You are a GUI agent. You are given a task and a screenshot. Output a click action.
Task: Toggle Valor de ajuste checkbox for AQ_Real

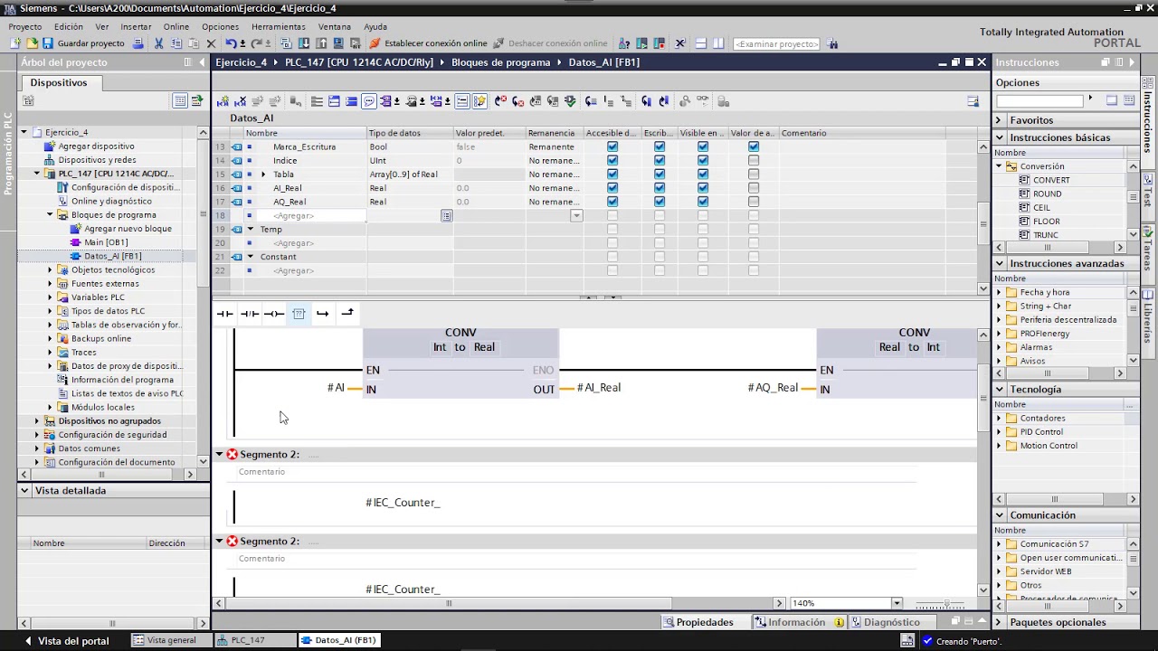tap(754, 202)
